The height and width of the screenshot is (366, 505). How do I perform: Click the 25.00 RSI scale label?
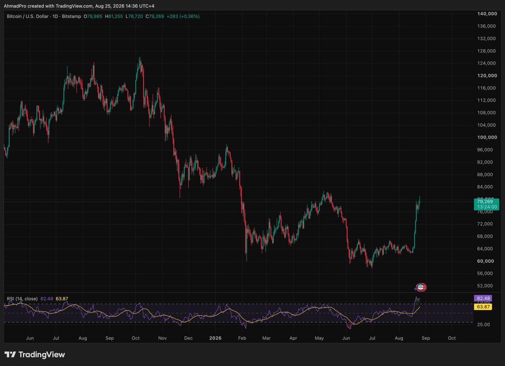pyautogui.click(x=484, y=324)
